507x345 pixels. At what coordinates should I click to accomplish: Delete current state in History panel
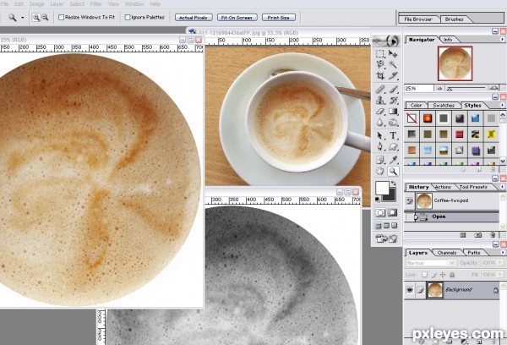point(493,235)
